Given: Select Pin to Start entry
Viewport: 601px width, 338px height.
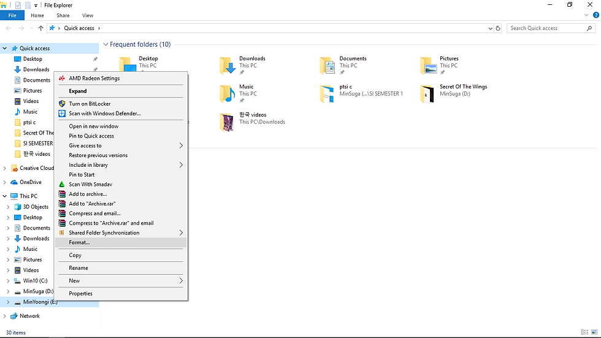Looking at the screenshot, I should pyautogui.click(x=121, y=175).
